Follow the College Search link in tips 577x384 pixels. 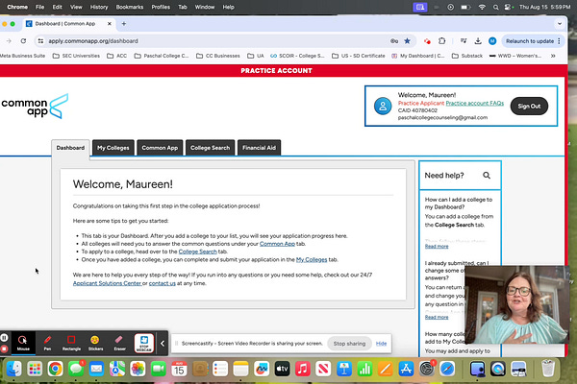click(x=197, y=252)
